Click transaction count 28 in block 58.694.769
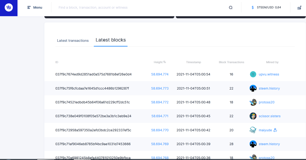306x160 pixels. 232,144
